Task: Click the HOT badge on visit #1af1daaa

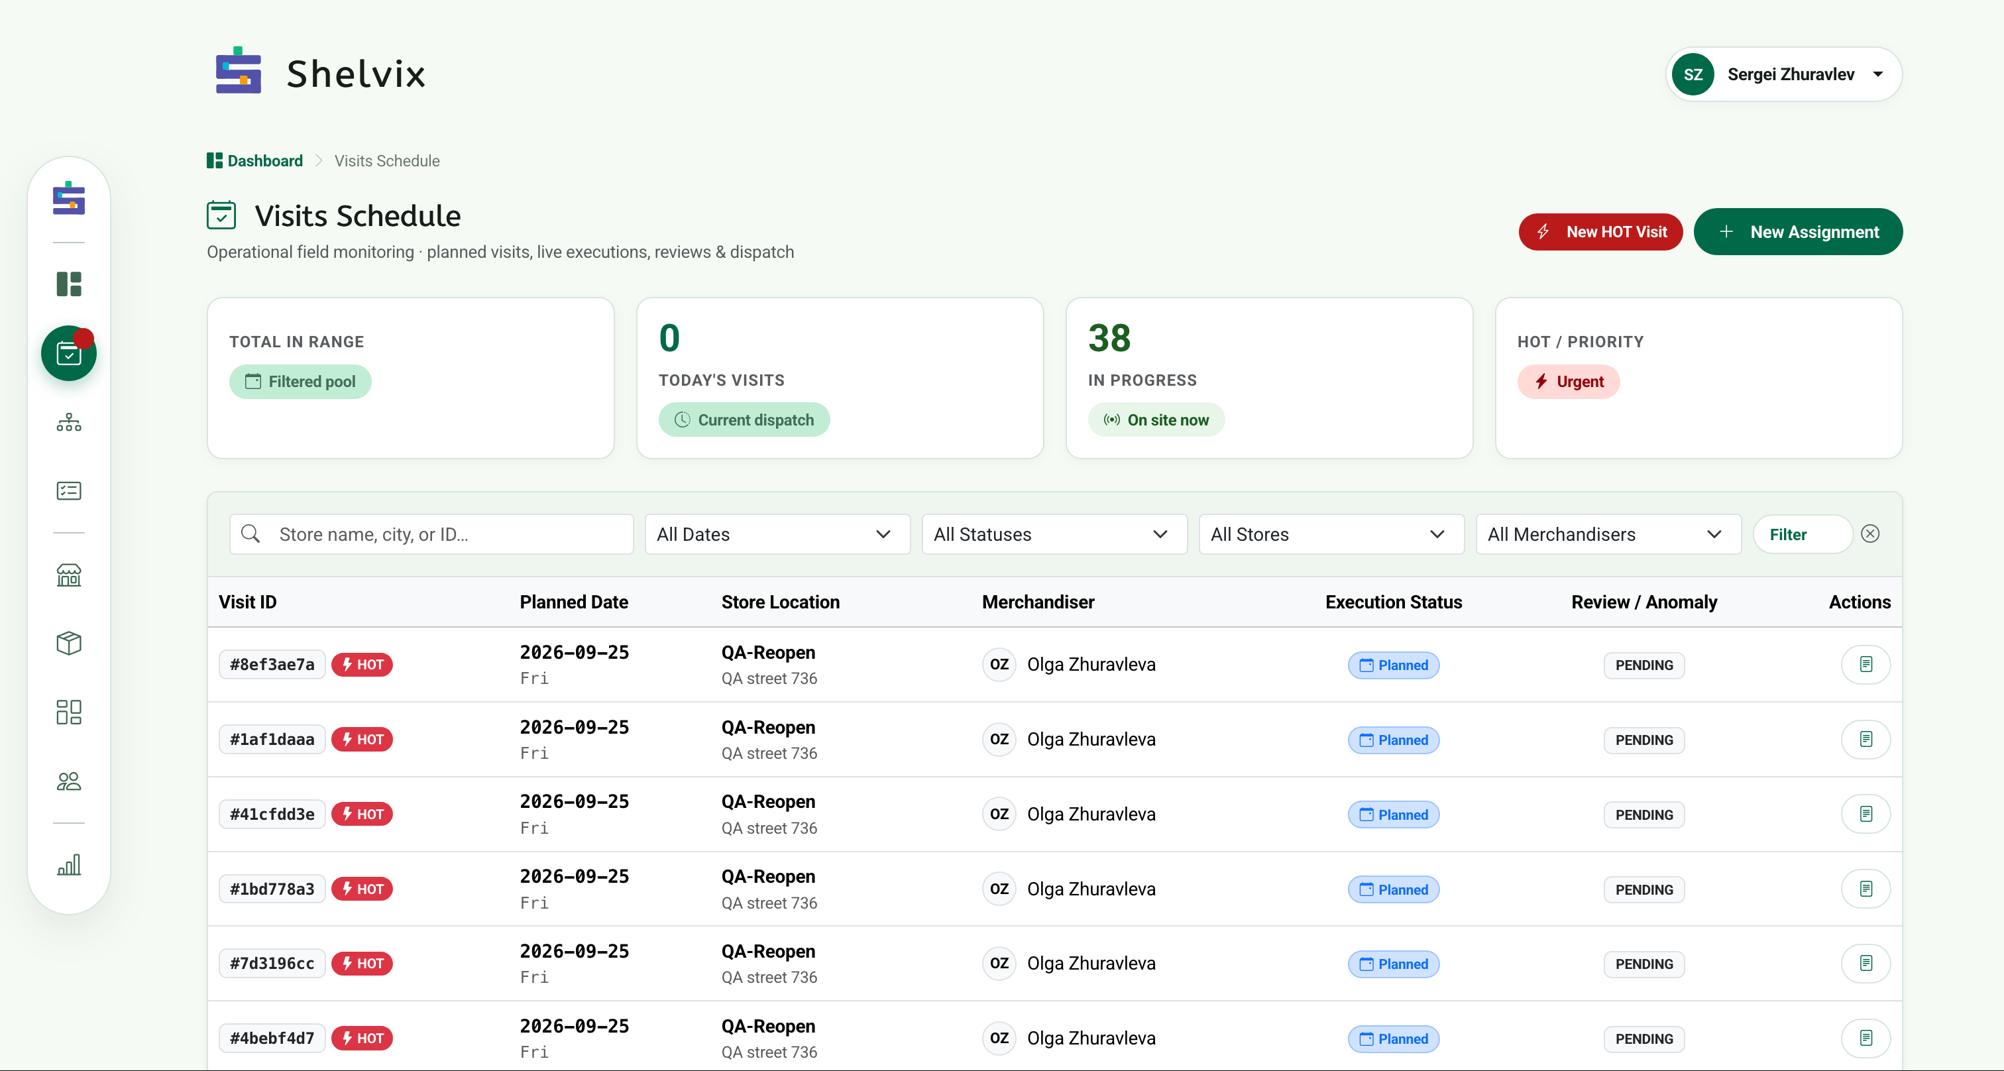Action: point(362,739)
